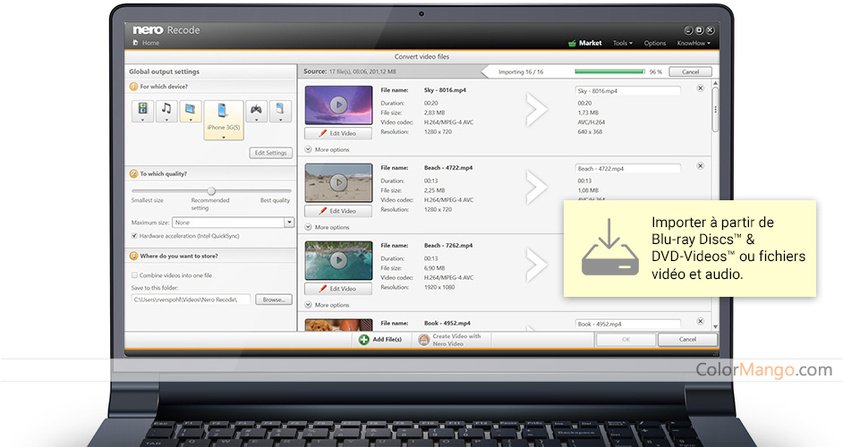Remove Book - 4952.mp4 with its X icon

click(x=701, y=321)
